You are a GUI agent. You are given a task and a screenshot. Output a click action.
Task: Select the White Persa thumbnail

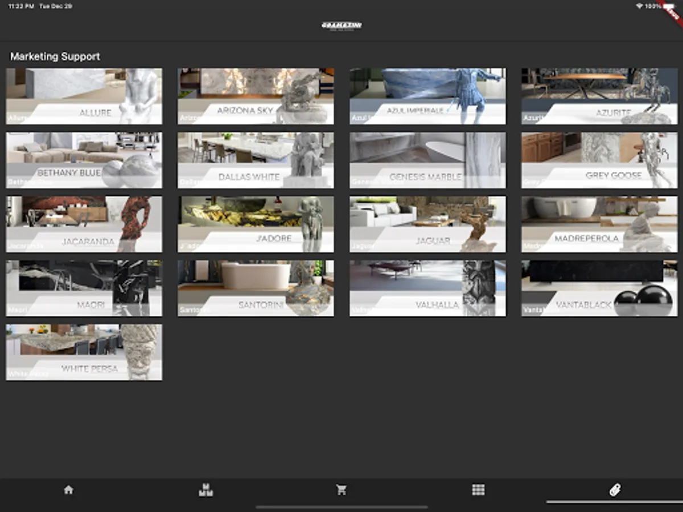pos(84,352)
